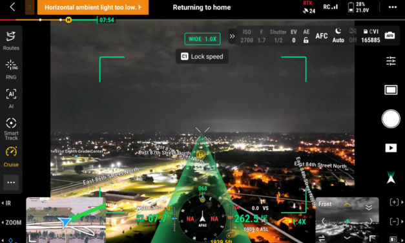The width and height of the screenshot is (405, 243).
Task: Collapse the Front vision panel
Action: point(369,207)
